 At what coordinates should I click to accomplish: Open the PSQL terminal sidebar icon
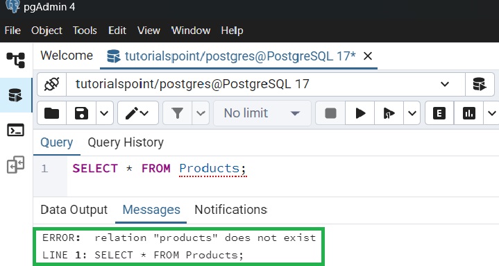15,131
